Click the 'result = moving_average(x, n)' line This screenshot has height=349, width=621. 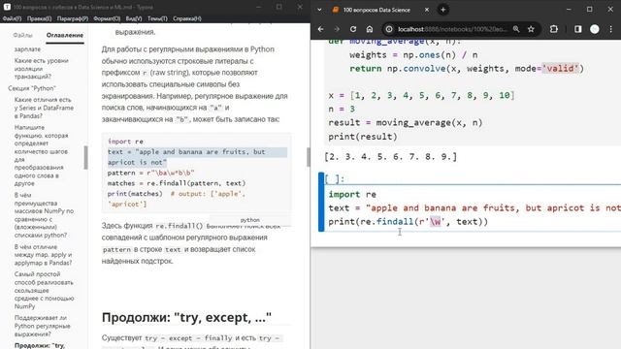pyautogui.click(x=406, y=123)
